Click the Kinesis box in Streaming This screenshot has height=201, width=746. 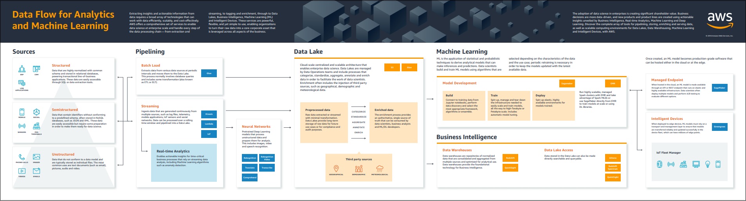(x=209, y=114)
